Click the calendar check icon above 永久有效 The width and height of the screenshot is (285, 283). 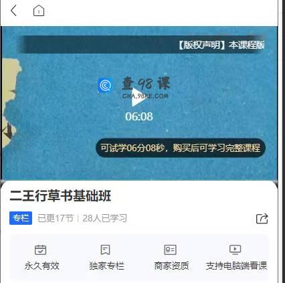click(41, 250)
